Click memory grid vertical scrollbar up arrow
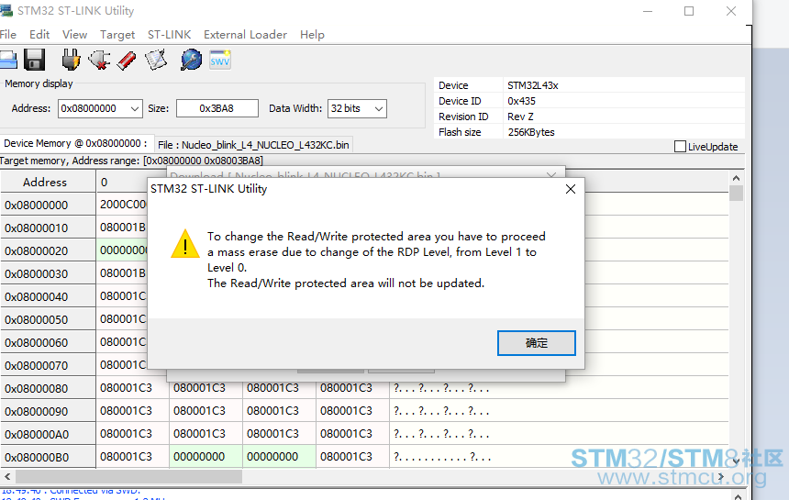 click(x=736, y=178)
